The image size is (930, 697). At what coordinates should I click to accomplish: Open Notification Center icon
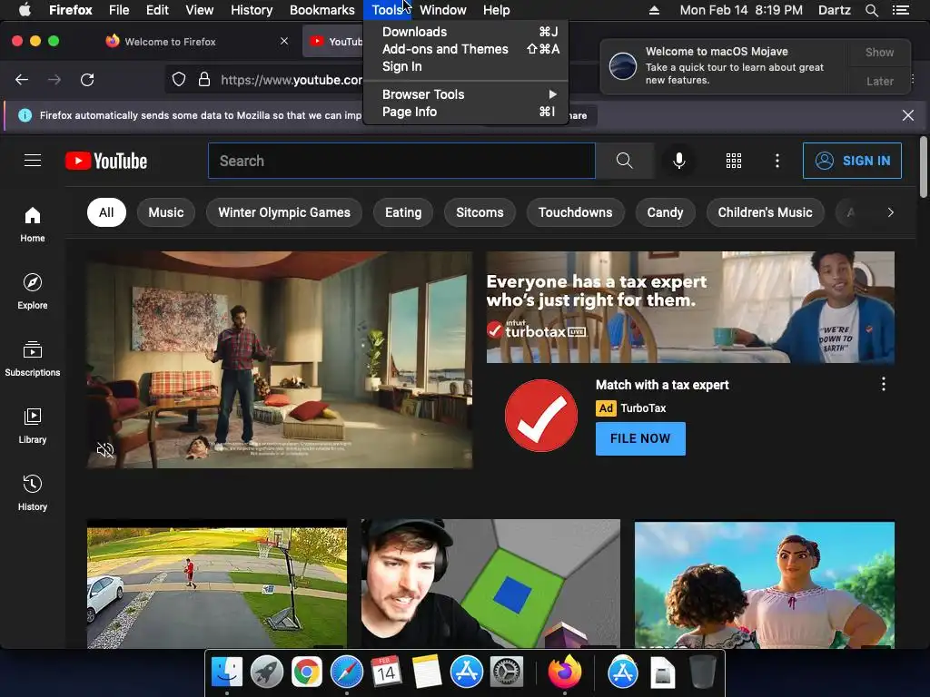pos(900,10)
